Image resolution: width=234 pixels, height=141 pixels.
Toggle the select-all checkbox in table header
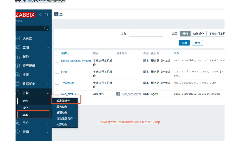[x=57, y=53]
